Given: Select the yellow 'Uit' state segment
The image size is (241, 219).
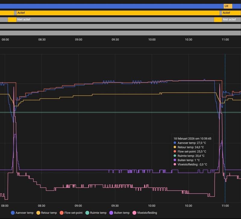Looking at the screenshot, I should [228, 6].
